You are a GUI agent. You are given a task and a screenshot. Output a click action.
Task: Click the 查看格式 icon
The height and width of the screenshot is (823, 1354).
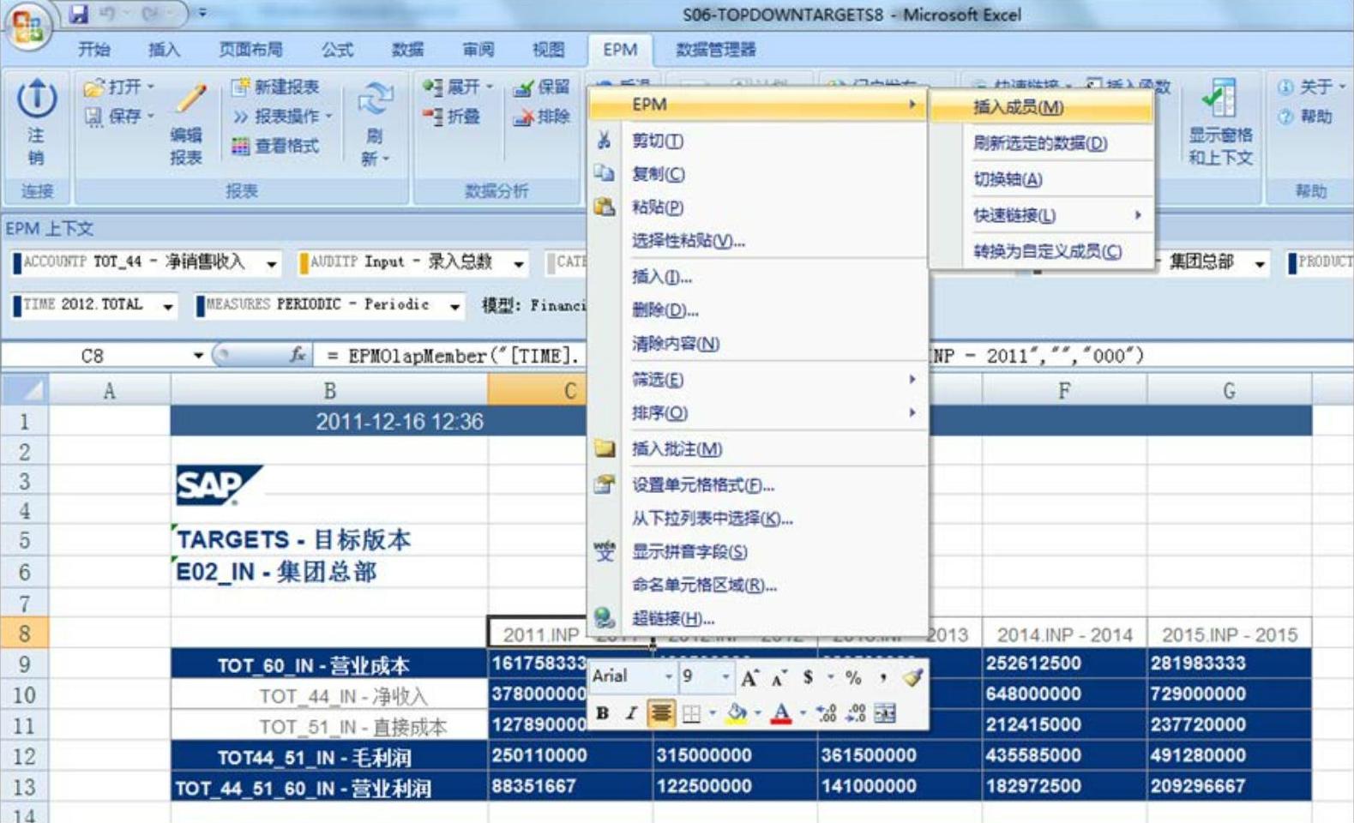tap(240, 147)
